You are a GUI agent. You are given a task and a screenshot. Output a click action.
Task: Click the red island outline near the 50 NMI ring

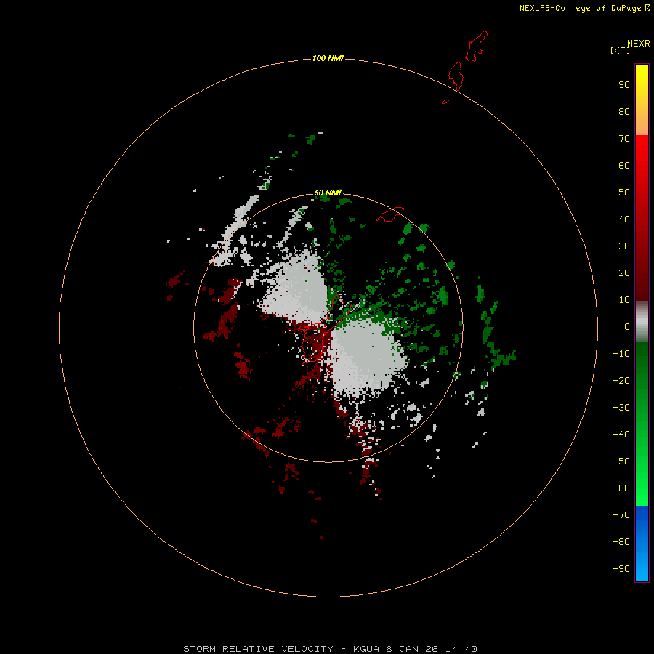[x=390, y=214]
